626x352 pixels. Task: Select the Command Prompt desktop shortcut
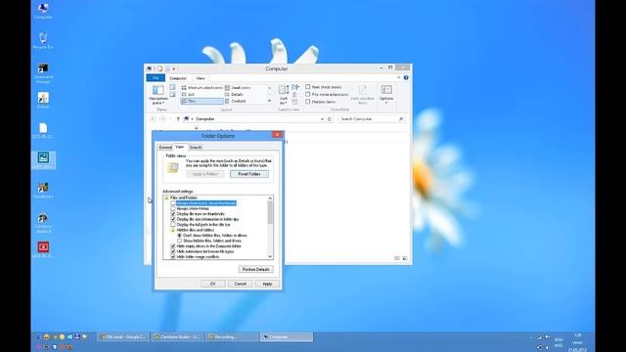pos(43,73)
